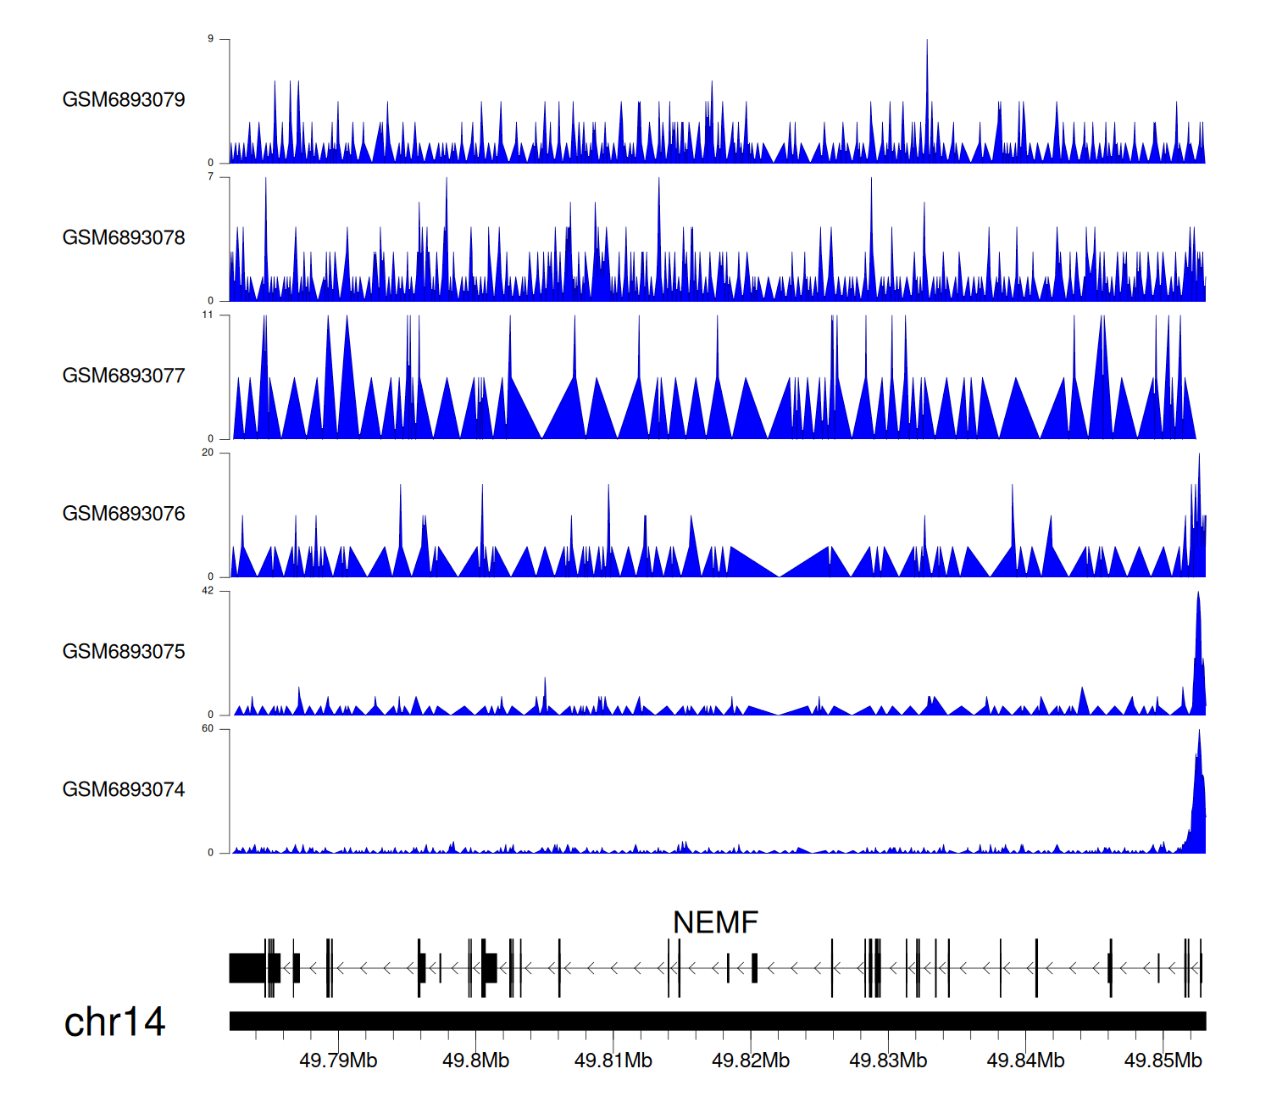This screenshot has width=1271, height=1119.
Task: Select the 49.84Mb axis tick label
Action: pos(1025,1061)
